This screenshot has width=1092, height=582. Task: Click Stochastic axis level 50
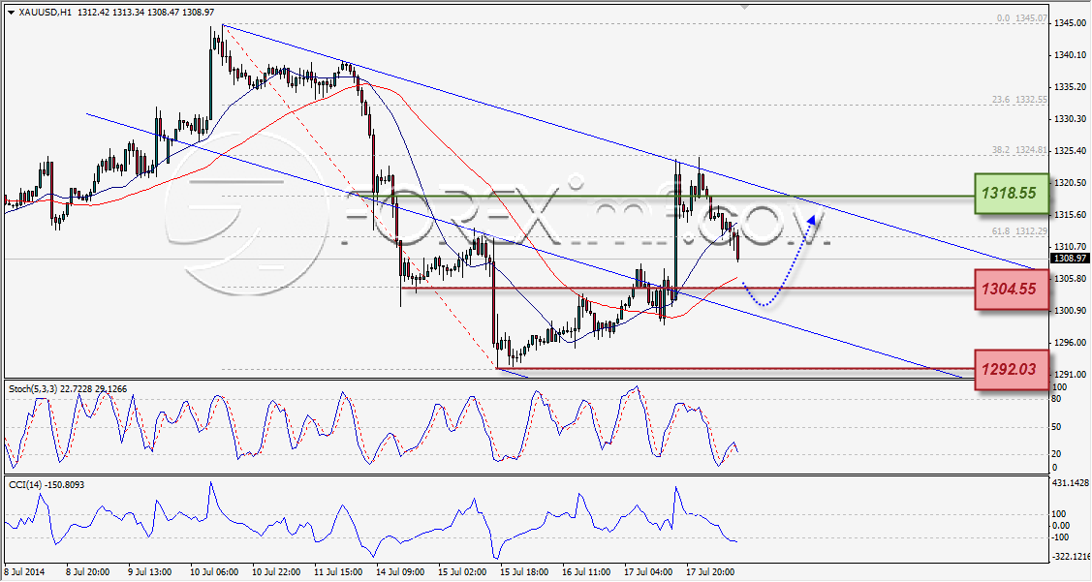(1056, 427)
